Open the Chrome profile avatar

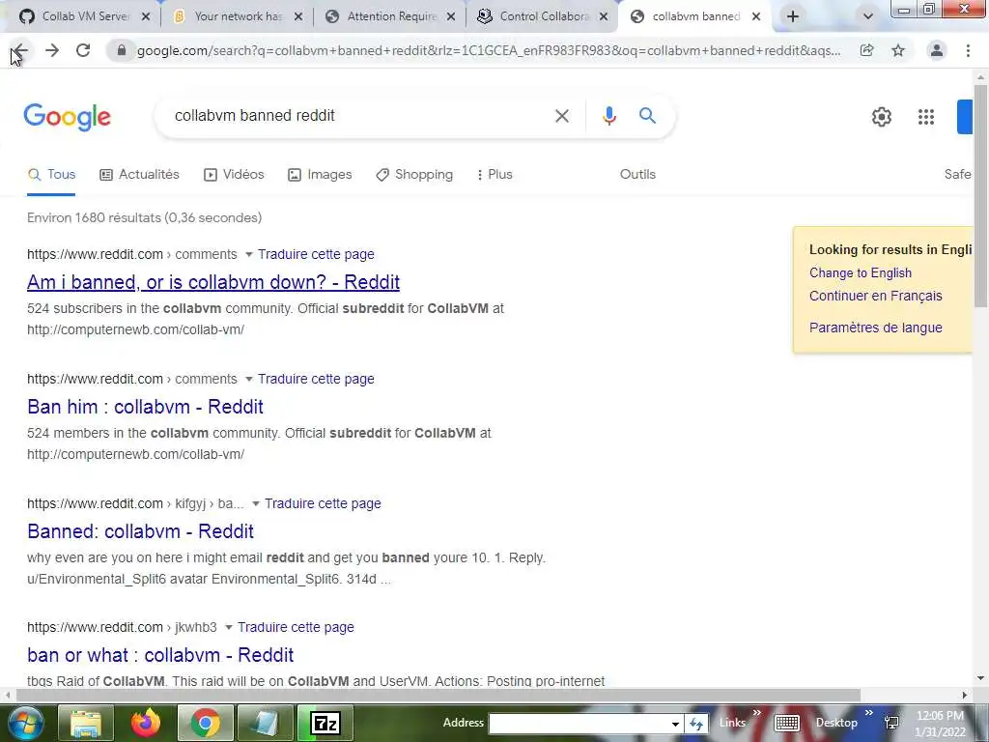(937, 50)
